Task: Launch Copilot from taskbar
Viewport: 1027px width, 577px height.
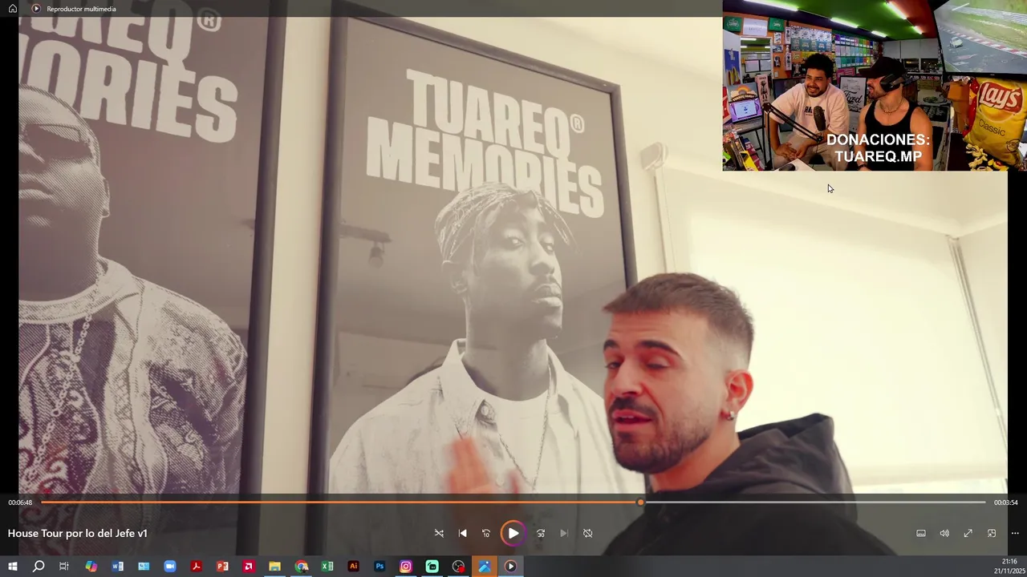Action: pyautogui.click(x=91, y=567)
